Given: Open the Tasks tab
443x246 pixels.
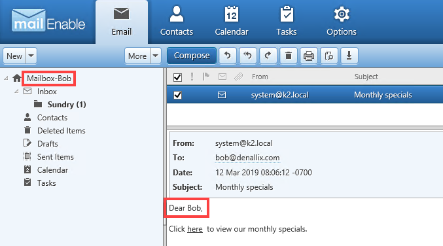Looking at the screenshot, I should [x=287, y=22].
